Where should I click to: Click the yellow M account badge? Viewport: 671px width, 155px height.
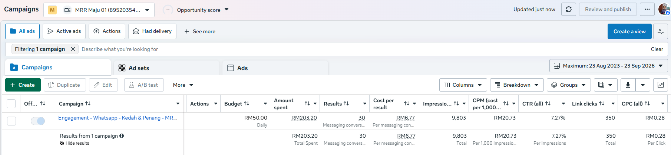[52, 10]
